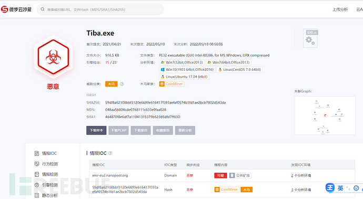Click the red biohazard malicious verdict icon
Screen dimensions: 363x199
[x=53, y=57]
